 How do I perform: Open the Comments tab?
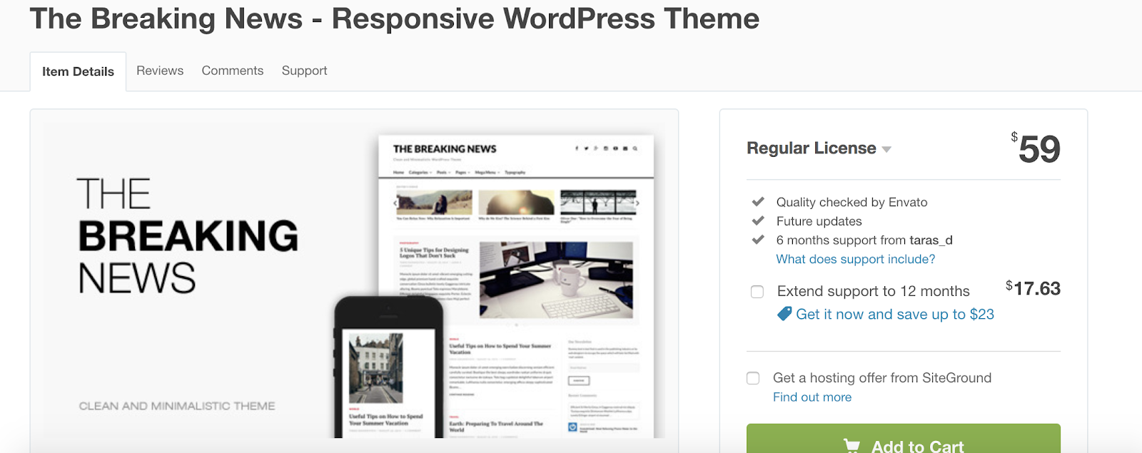point(233,71)
